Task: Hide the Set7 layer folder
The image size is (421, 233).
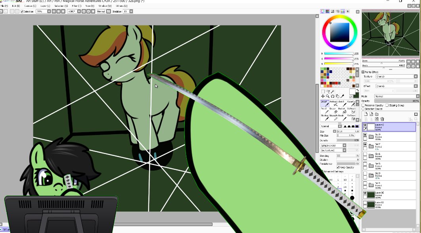Action: [x=365, y=144]
